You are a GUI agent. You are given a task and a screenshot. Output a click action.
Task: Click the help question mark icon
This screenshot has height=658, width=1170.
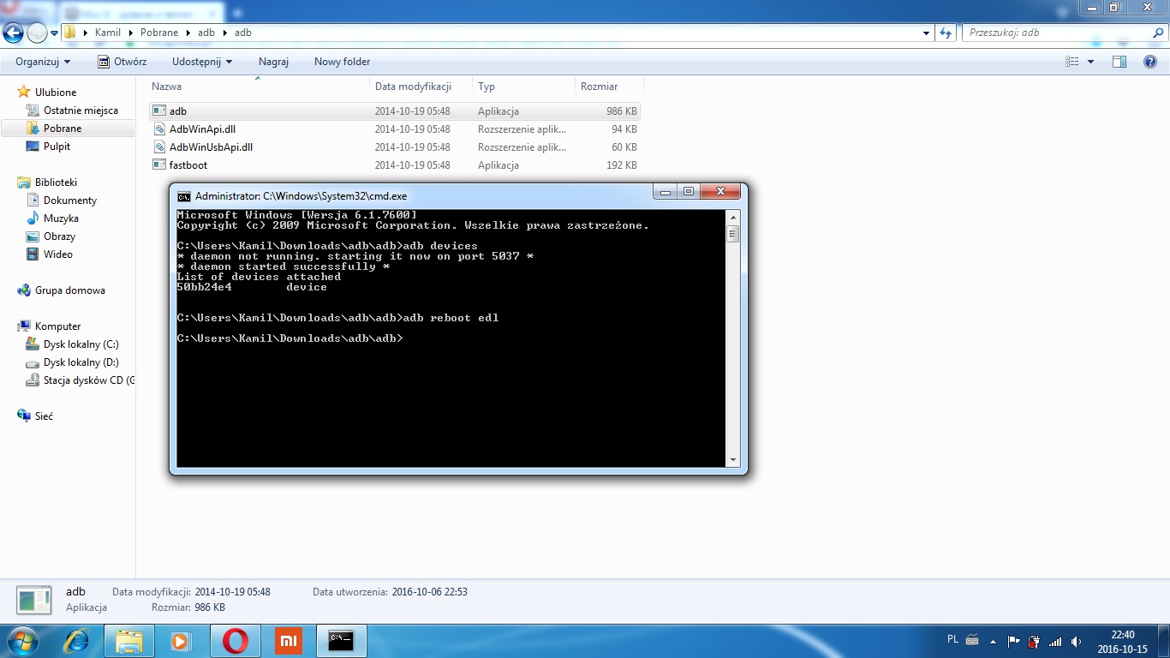[x=1150, y=62]
